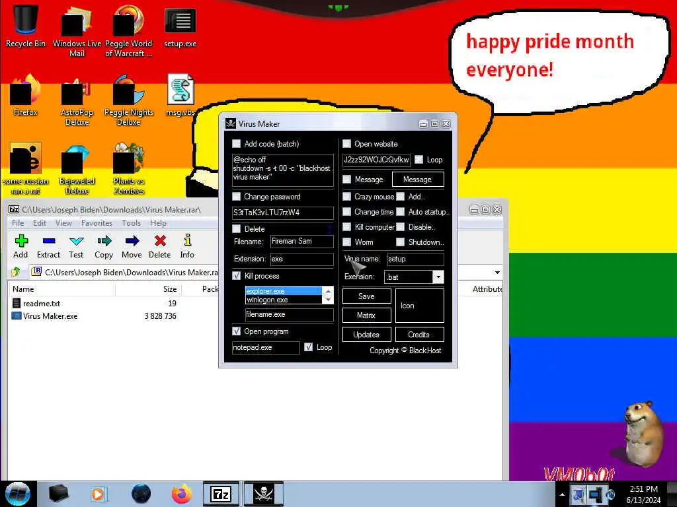The width and height of the screenshot is (677, 507).
Task: Click the Delete toolbar icon in 7-Zip
Action: point(160,246)
